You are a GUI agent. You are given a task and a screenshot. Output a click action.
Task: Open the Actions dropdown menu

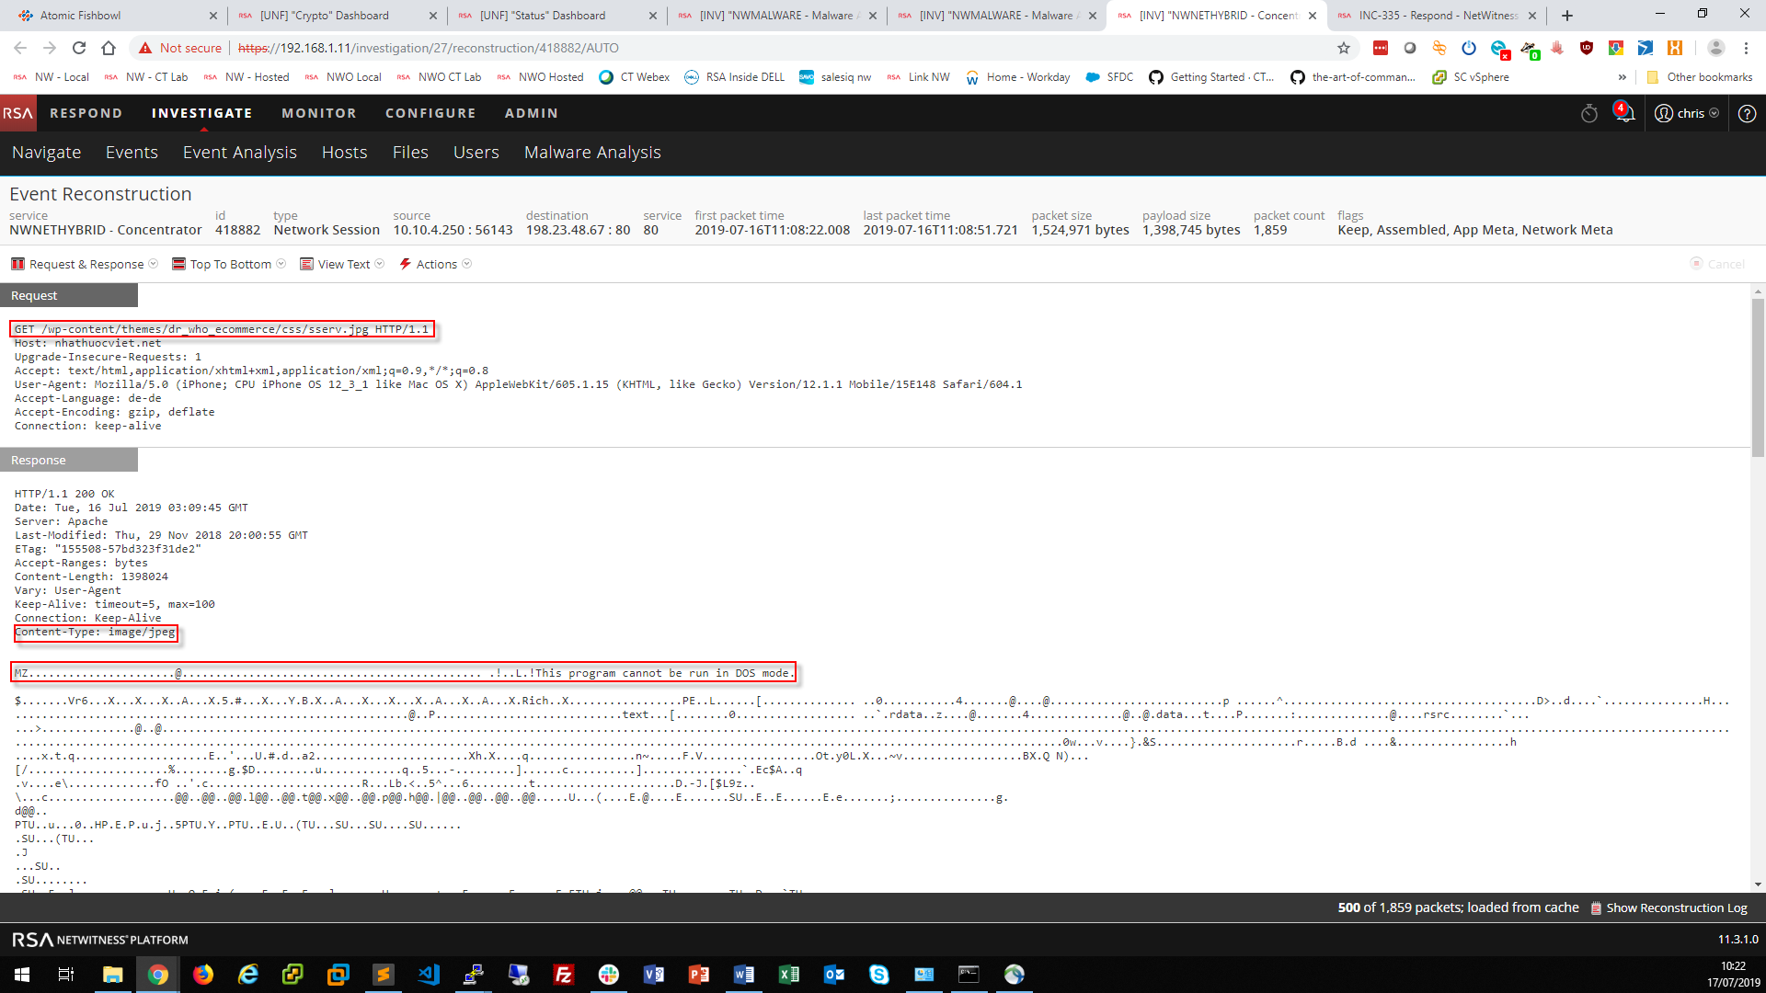pyautogui.click(x=435, y=264)
